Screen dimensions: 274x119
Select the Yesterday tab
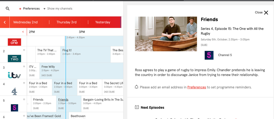(103, 22)
